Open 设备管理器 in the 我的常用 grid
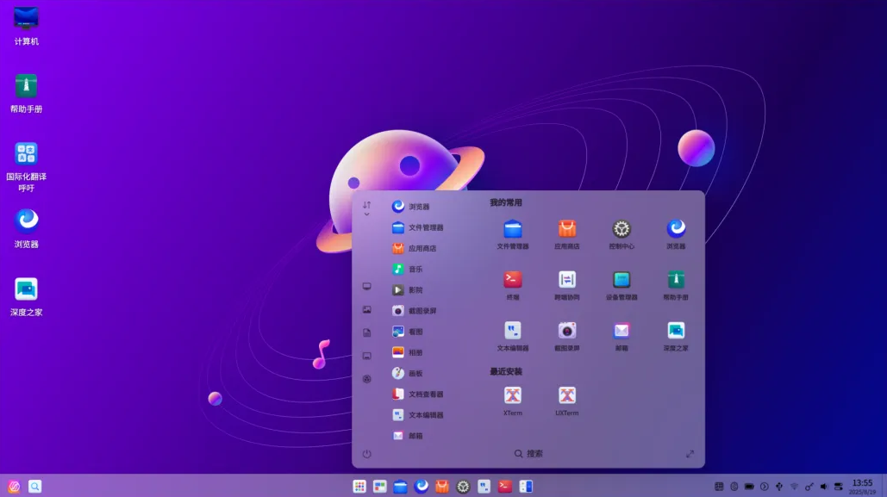 [622, 285]
